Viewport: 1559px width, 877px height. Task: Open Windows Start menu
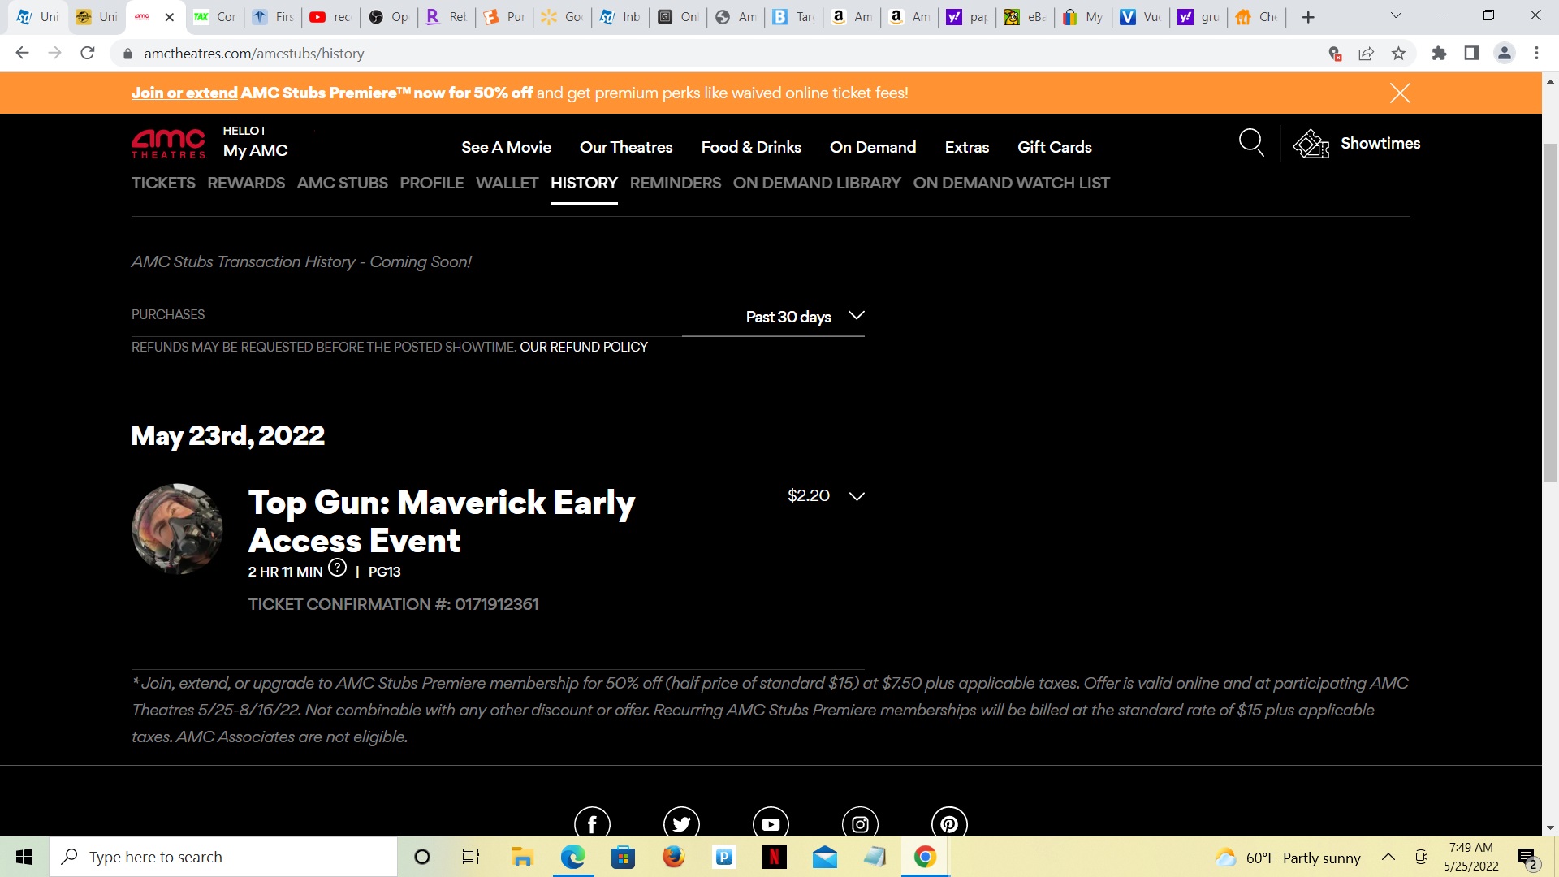click(24, 857)
